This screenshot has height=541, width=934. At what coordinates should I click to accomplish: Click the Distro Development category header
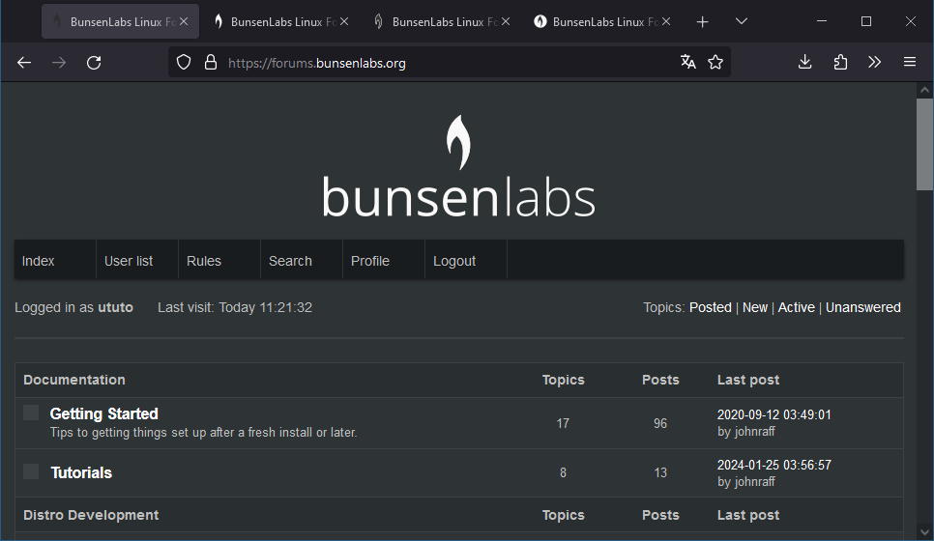[x=91, y=515]
